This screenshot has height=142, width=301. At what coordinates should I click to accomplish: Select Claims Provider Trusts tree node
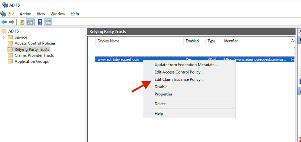[34, 55]
